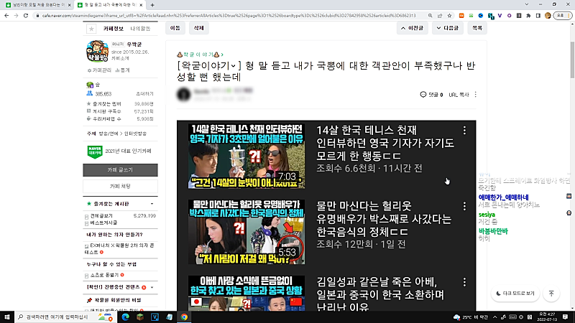Open Windows Start menu
Screen dimensions: 575x323
pos(7,317)
